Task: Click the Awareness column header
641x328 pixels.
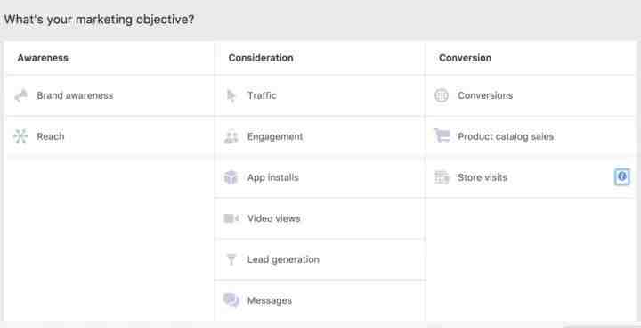Action: coord(43,58)
